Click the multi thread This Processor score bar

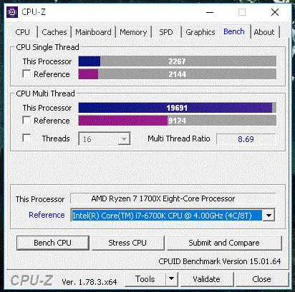pos(178,108)
